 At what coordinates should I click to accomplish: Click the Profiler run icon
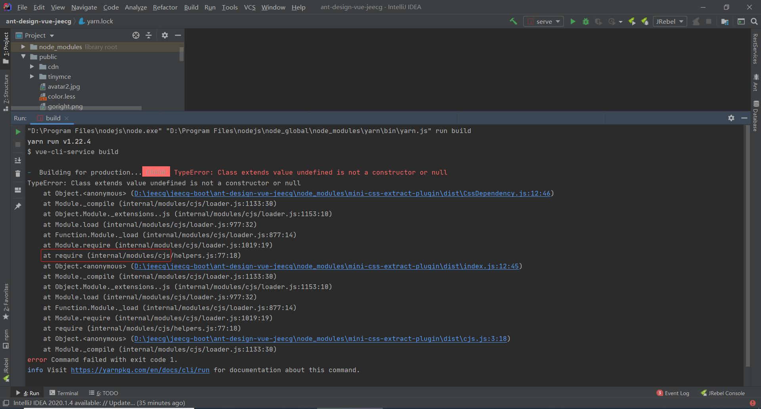pos(612,21)
